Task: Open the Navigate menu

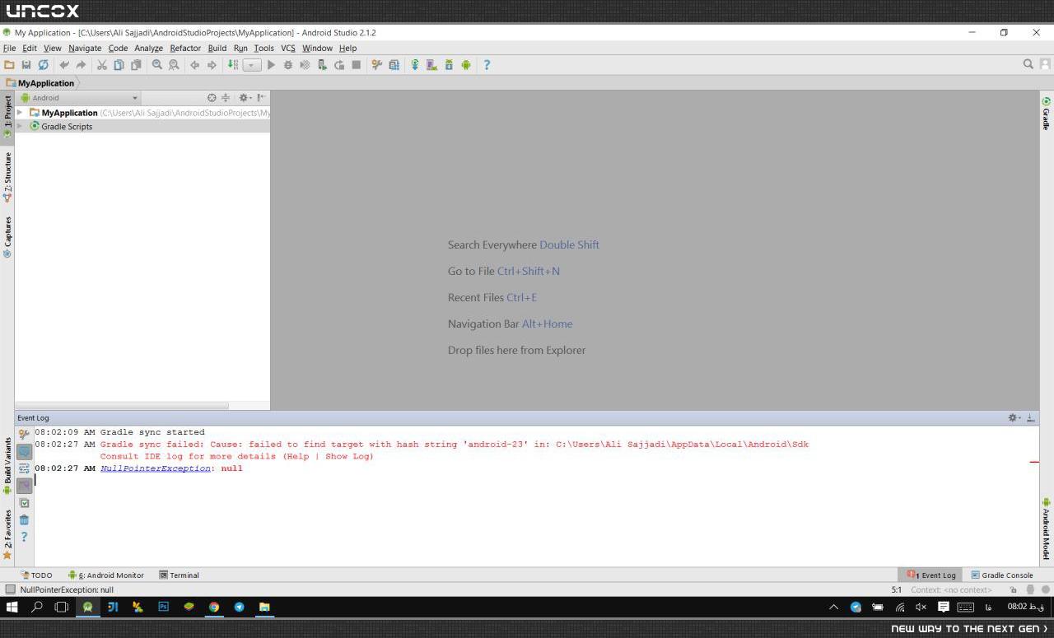Action: click(85, 48)
